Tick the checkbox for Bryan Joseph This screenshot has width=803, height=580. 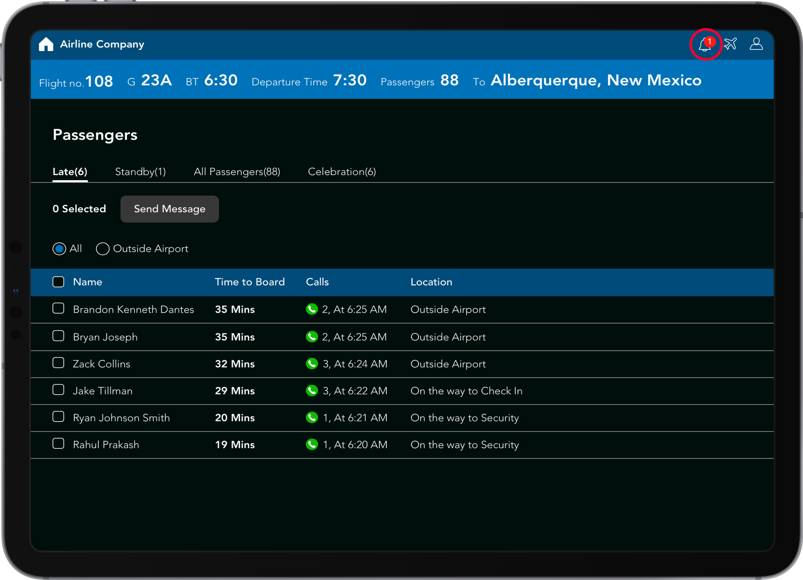(58, 336)
